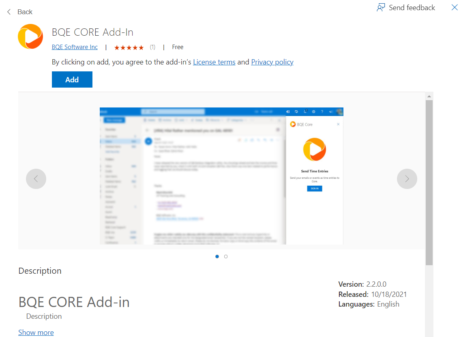Click the blue Add button
The image size is (459, 337).
coord(72,79)
